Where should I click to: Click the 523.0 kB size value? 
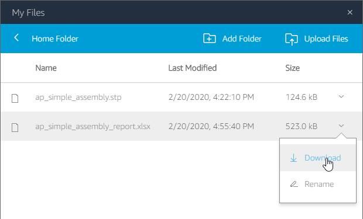tap(301, 126)
